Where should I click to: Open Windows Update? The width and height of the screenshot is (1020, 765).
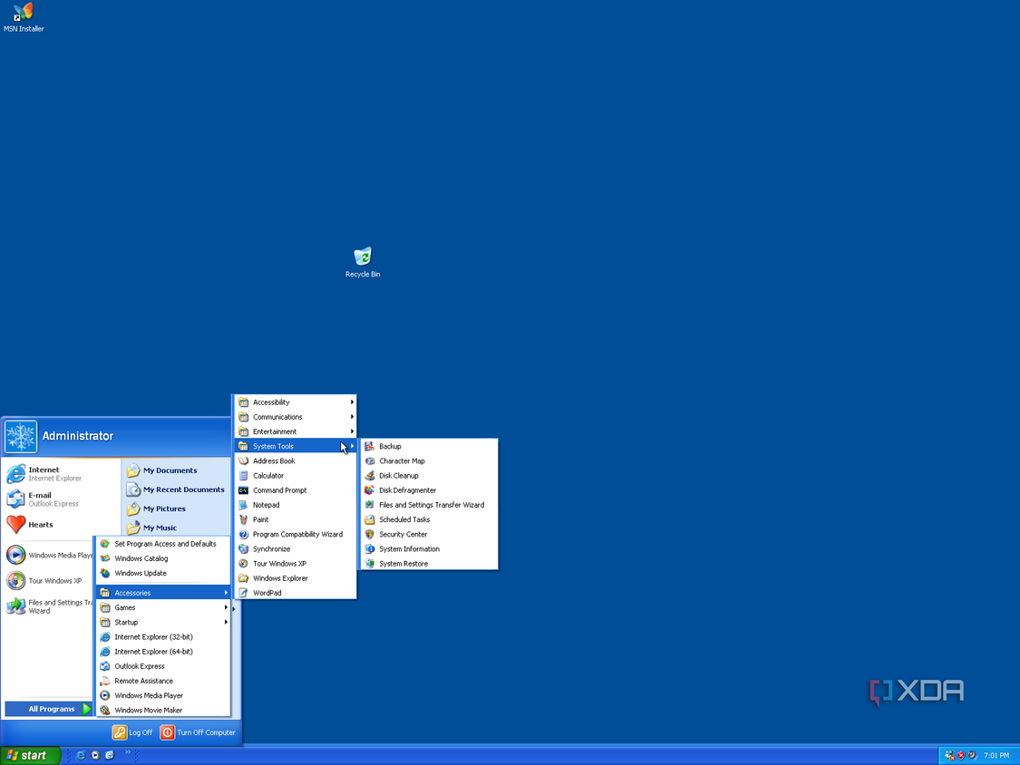[163, 573]
